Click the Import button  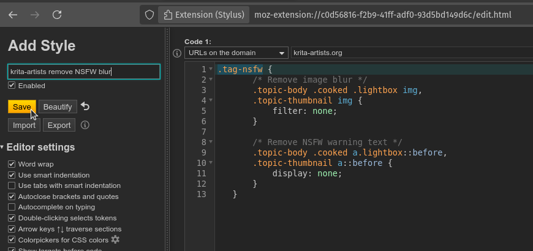pyautogui.click(x=24, y=125)
